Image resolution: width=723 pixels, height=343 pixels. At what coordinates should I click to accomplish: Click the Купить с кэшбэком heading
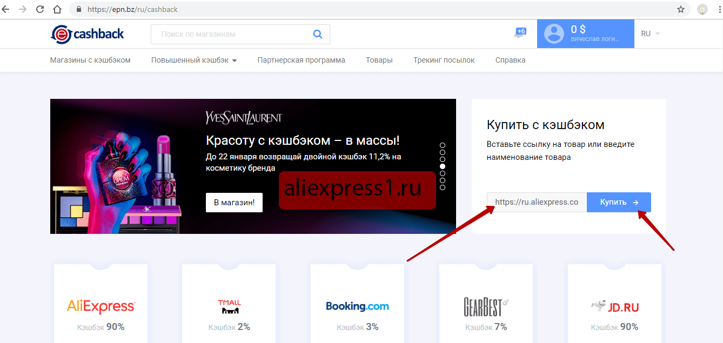546,125
